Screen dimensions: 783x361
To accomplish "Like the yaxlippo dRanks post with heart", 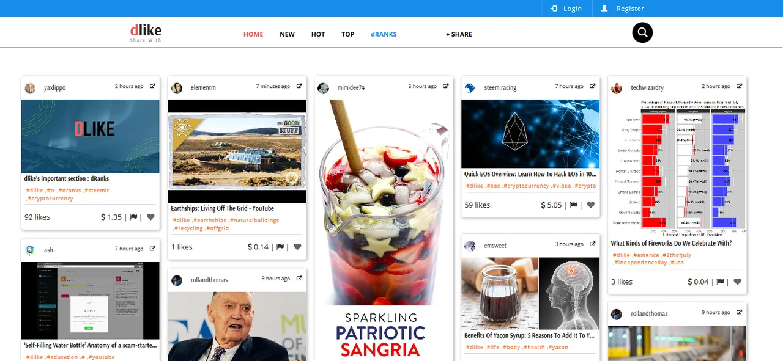I will [x=150, y=217].
